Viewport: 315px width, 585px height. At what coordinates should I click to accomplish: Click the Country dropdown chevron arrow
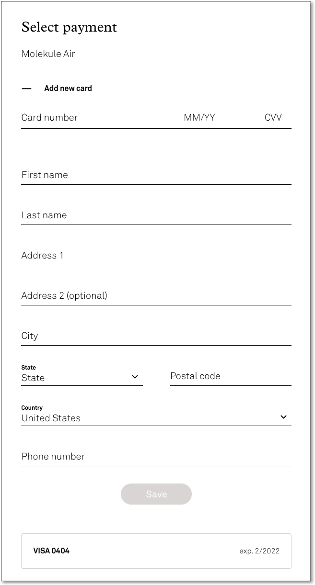pos(283,417)
